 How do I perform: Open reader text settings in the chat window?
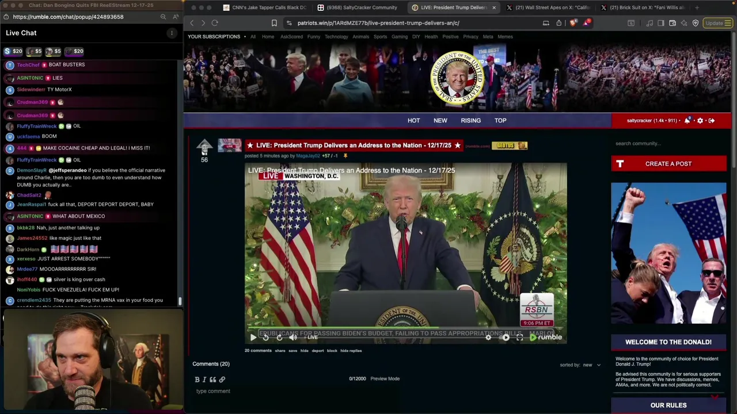(176, 17)
